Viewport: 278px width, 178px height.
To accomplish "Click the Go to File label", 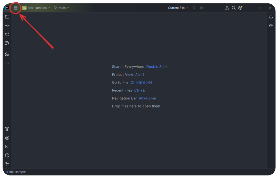I will coord(120,82).
